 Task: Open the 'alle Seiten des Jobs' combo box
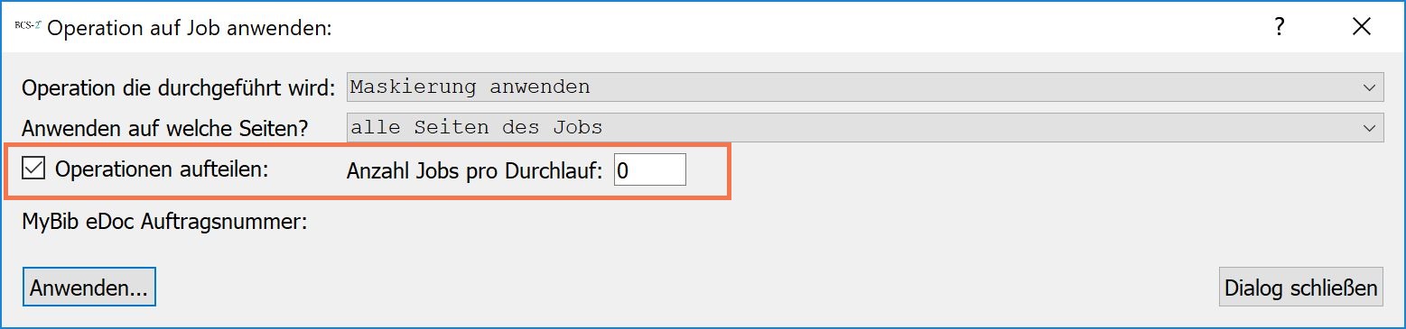click(865, 127)
